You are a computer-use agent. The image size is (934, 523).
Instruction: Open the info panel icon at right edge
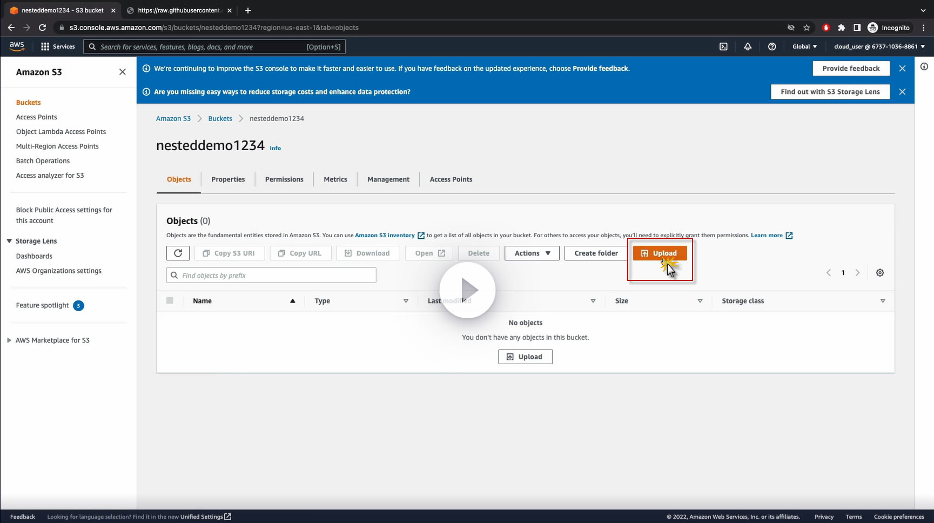[924, 66]
